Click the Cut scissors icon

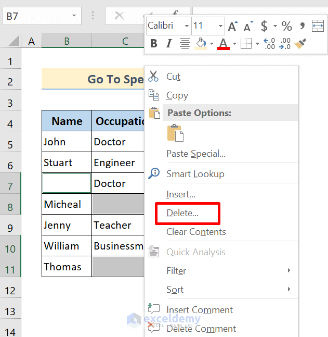153,76
